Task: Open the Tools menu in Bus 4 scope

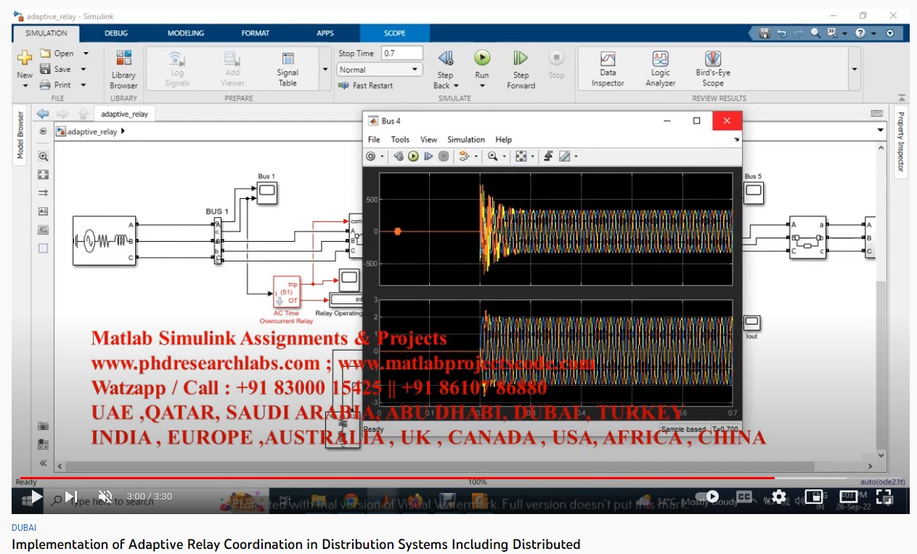Action: (400, 139)
